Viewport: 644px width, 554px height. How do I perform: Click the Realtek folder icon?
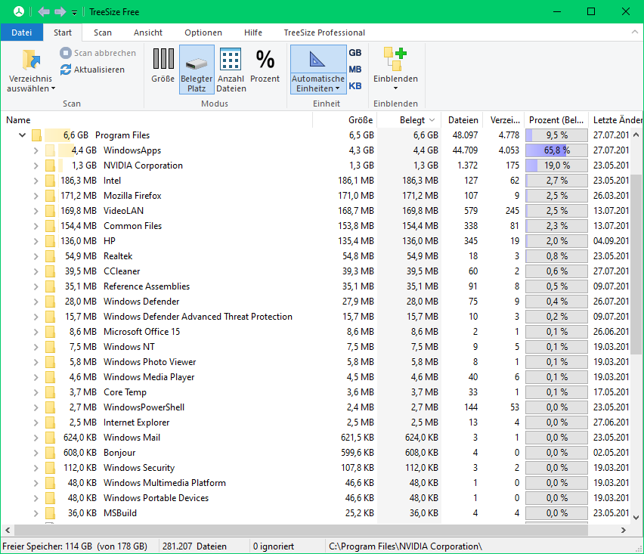tap(50, 256)
